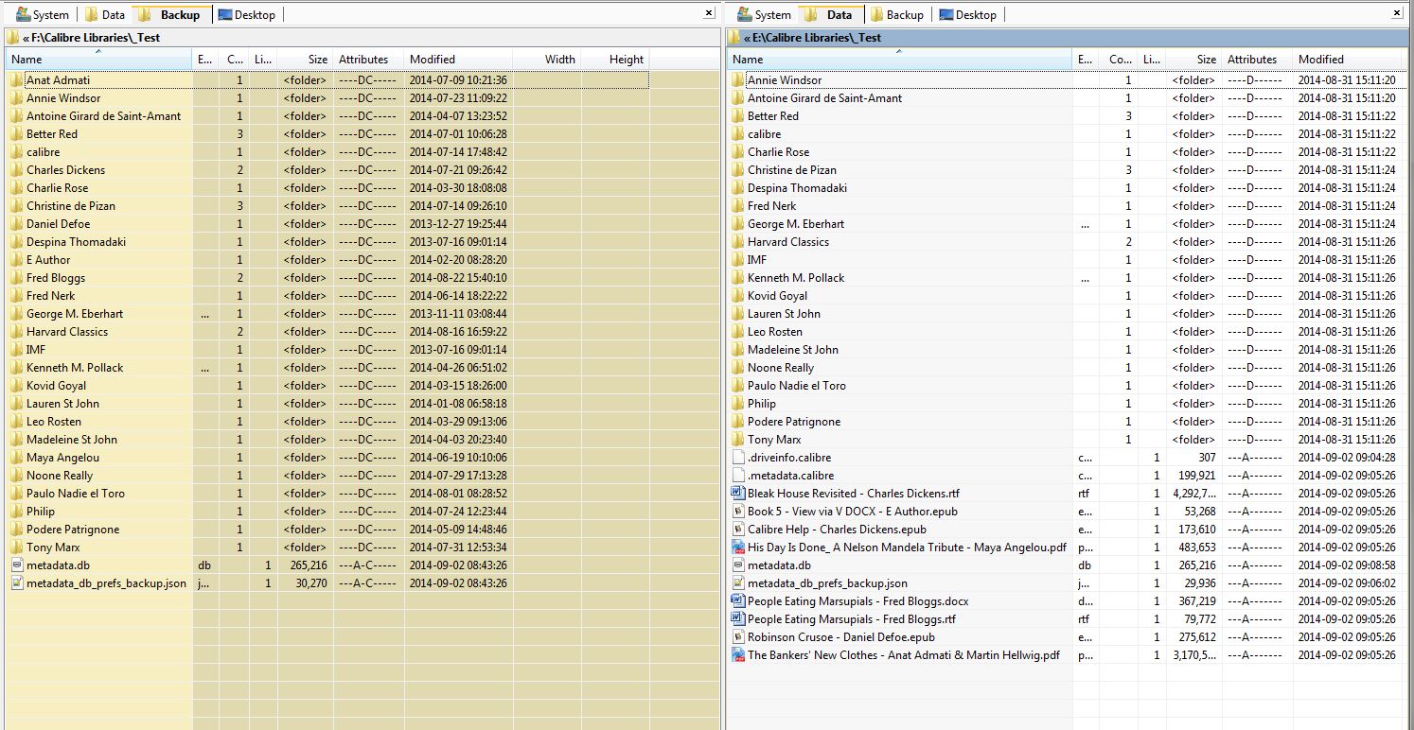This screenshot has height=730, width=1414.
Task: Click the People Eating Marsupials DOCX icon
Action: tap(738, 601)
